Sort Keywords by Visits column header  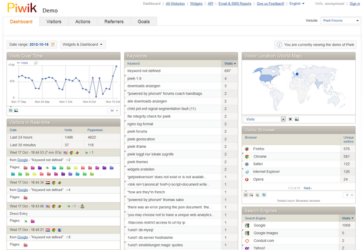[230, 64]
